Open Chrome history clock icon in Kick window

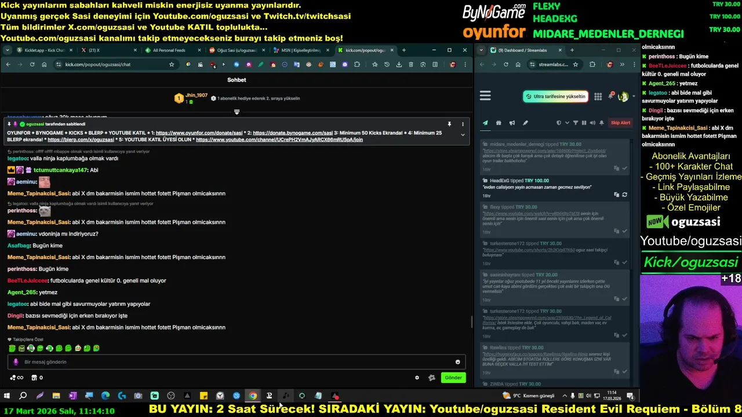387,64
